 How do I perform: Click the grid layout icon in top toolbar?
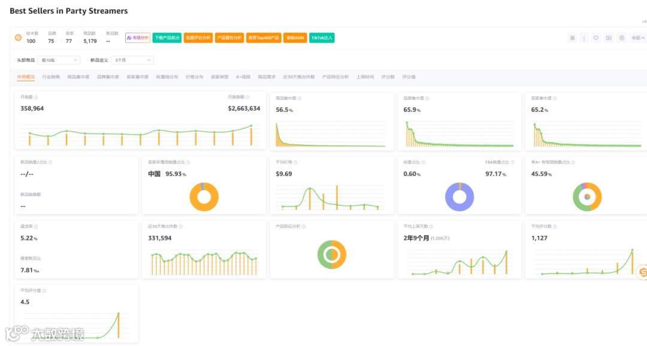click(x=572, y=38)
